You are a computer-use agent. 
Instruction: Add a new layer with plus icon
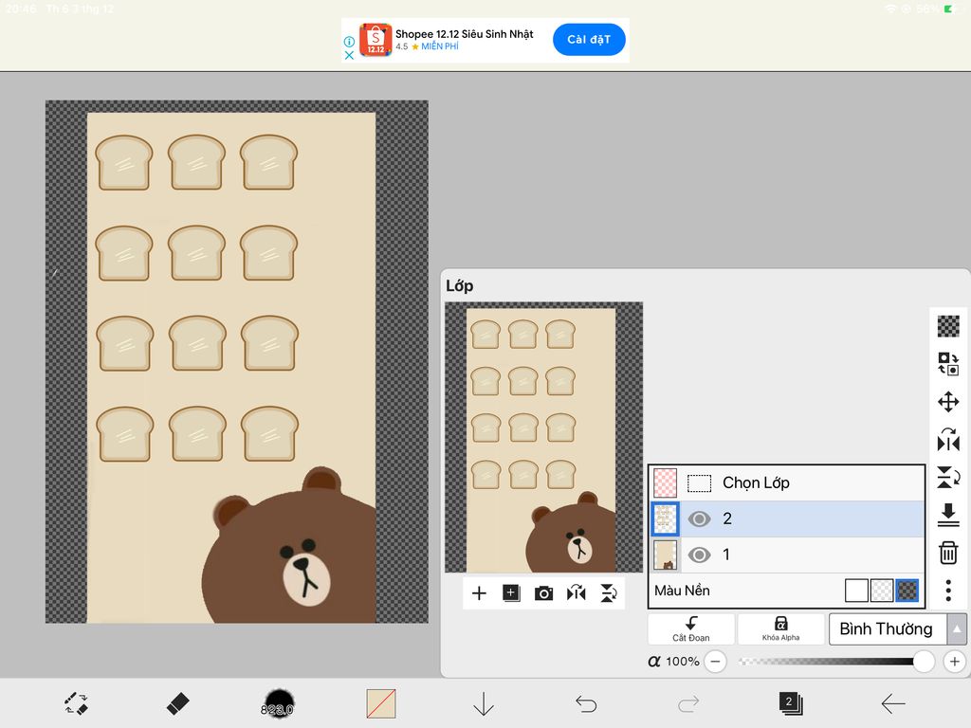pyautogui.click(x=479, y=593)
